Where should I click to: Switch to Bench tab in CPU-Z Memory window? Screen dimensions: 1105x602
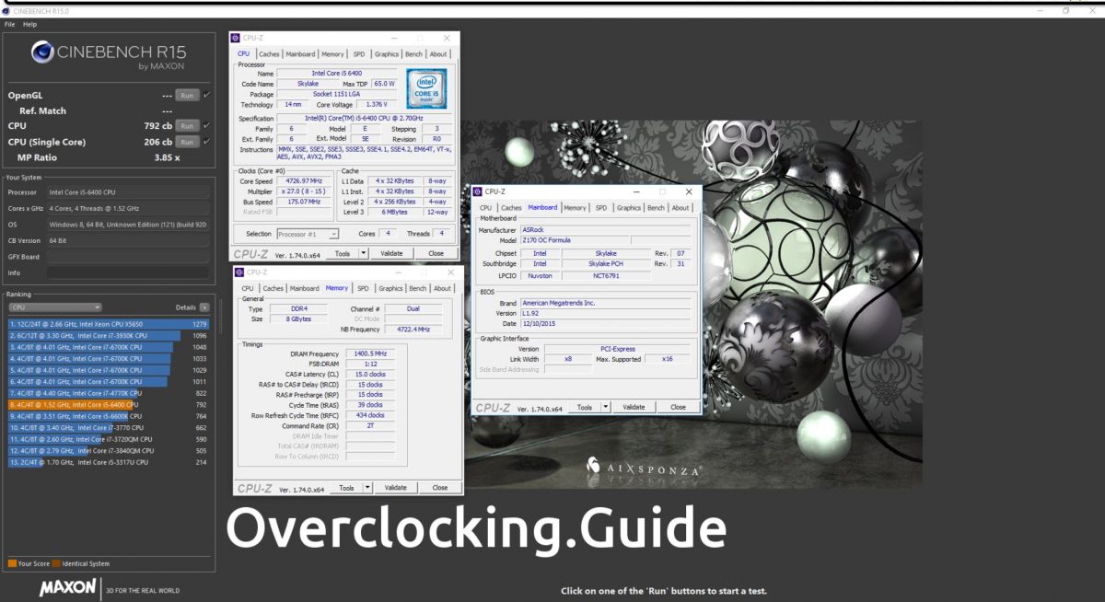418,288
